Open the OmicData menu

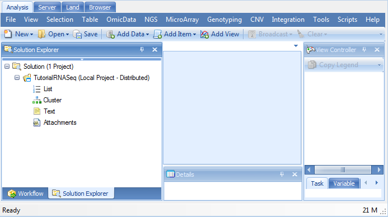click(121, 20)
